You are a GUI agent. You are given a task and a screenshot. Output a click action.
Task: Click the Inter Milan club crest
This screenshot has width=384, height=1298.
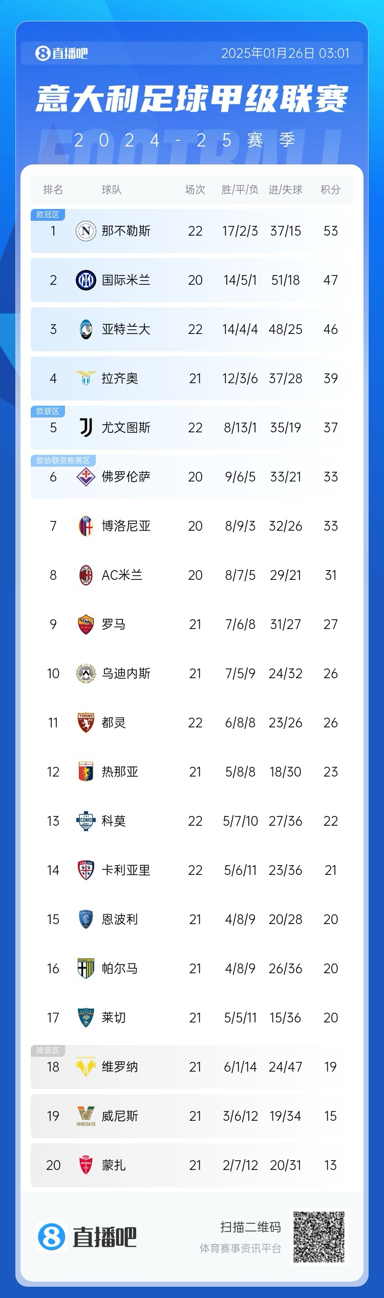point(86,280)
